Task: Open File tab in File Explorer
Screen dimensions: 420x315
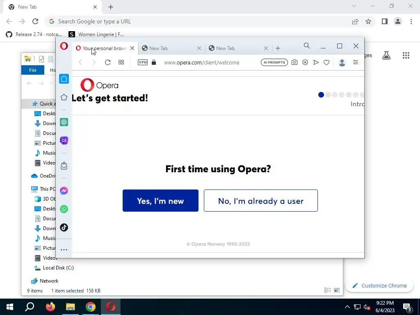Action: tap(33, 70)
